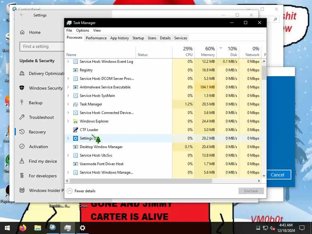The image size is (312, 234).
Task: Expand the Task Manager process group
Action: click(x=68, y=104)
